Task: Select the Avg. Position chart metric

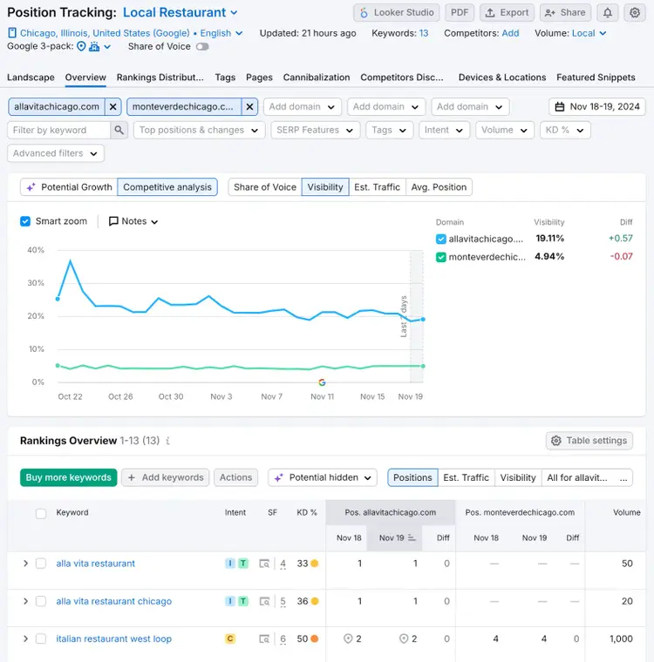Action: click(x=439, y=187)
